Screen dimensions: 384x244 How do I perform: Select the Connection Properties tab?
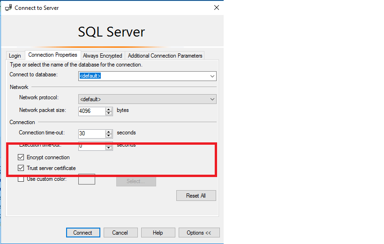[x=53, y=55]
